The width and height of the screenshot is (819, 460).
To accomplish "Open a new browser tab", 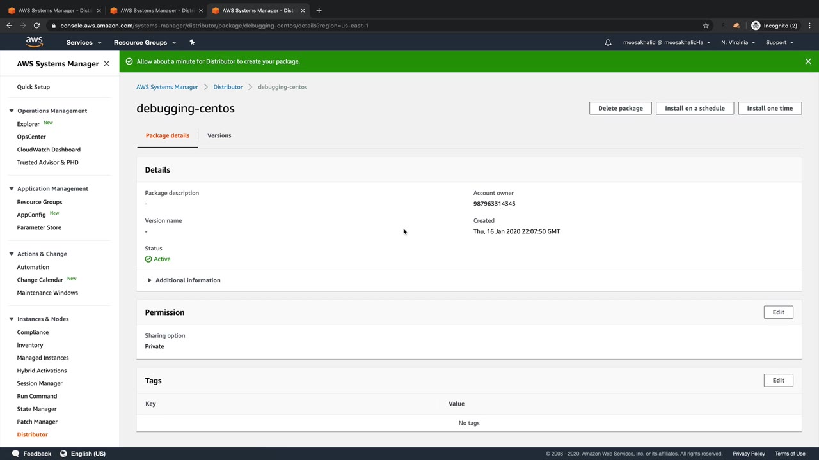I will pyautogui.click(x=319, y=10).
